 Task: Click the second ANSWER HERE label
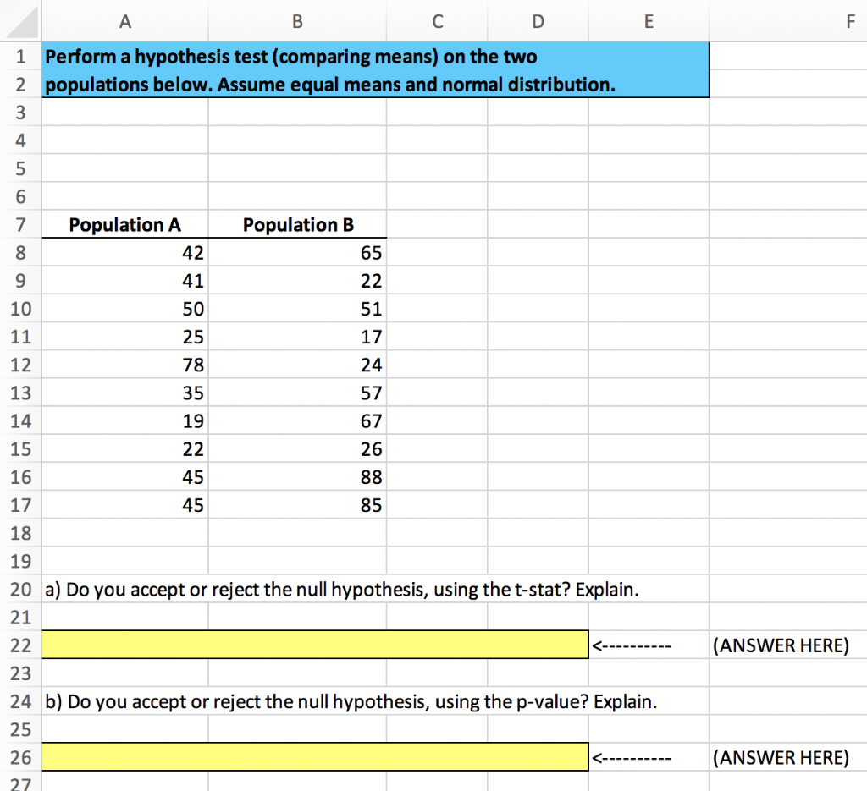point(783,758)
